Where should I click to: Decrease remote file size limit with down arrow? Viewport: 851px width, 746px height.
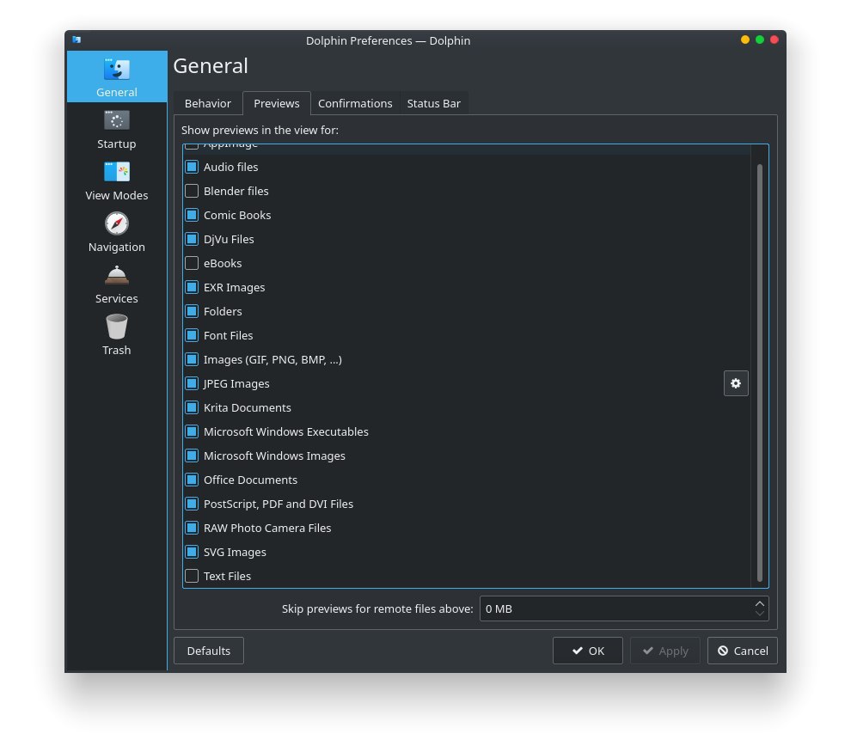[x=759, y=614]
